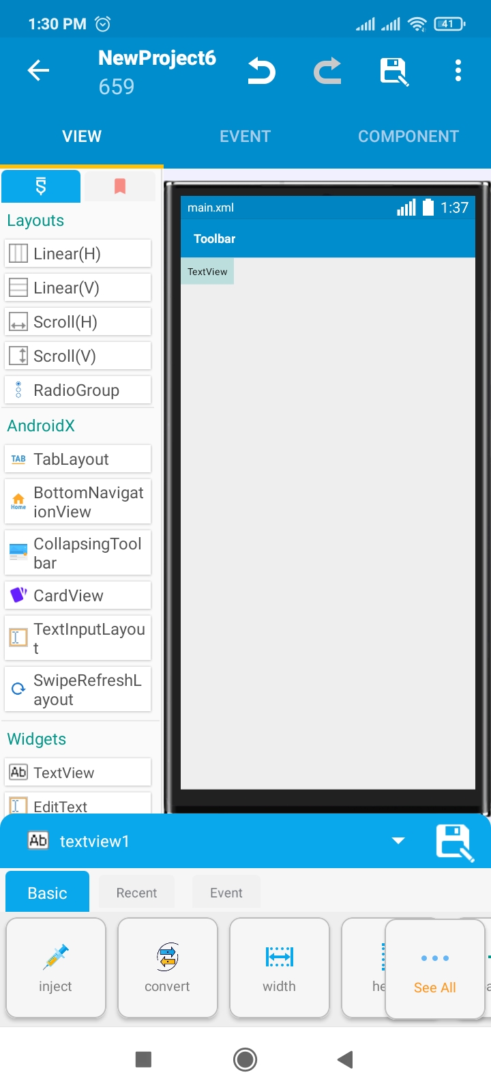This screenshot has width=491, height=1092.
Task: Open the three-dot overflow menu
Action: point(458,71)
